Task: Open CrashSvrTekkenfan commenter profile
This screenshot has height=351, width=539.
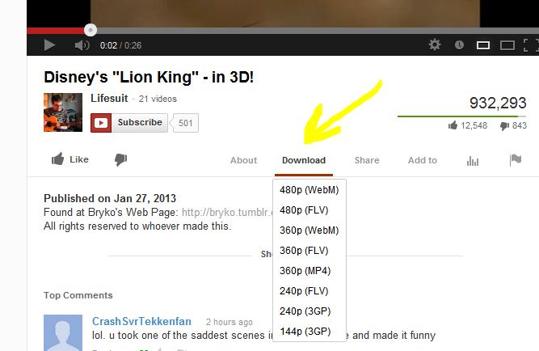Action: pos(141,321)
